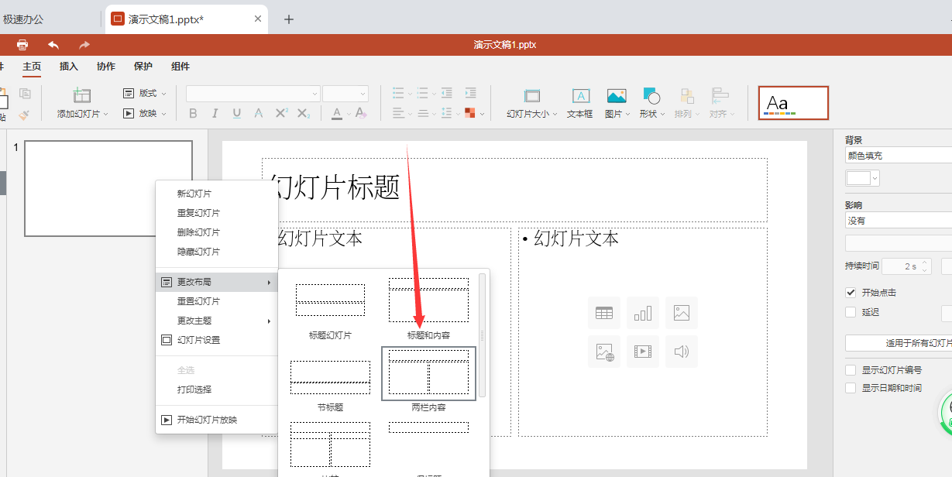Toggle bold formatting (B)

click(x=193, y=114)
